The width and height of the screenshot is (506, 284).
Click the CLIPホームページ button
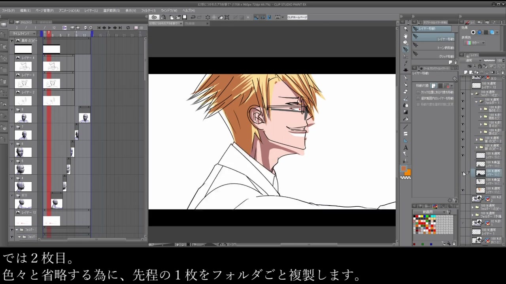click(297, 17)
